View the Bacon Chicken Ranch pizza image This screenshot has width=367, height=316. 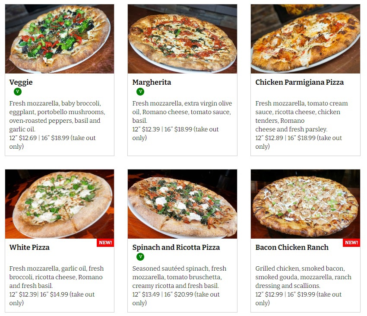305,204
